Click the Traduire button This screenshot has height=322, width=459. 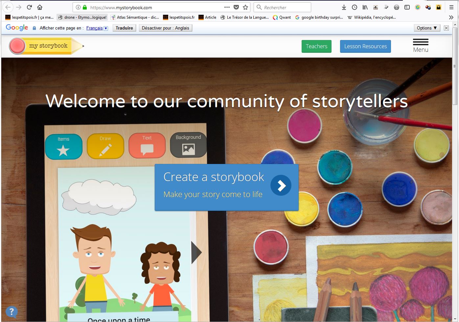pyautogui.click(x=124, y=28)
